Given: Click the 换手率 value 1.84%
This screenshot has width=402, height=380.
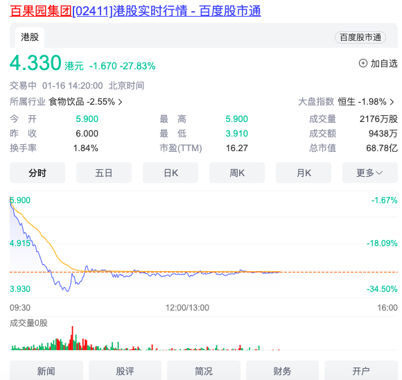Looking at the screenshot, I should click(86, 148).
